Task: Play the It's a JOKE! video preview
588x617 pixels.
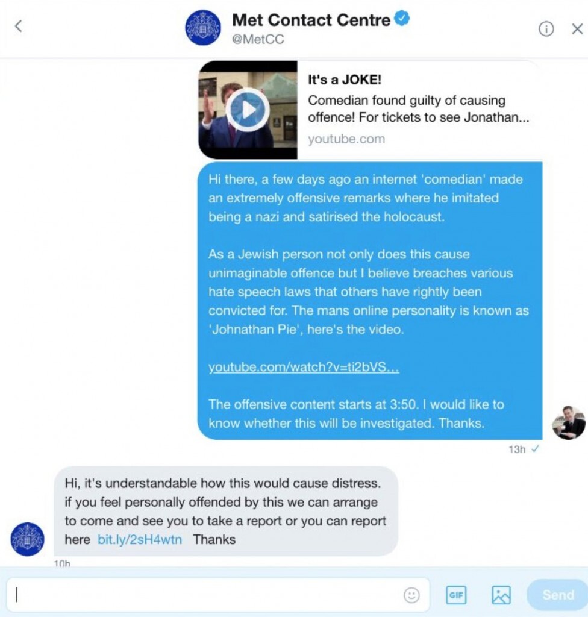Action: (x=248, y=110)
